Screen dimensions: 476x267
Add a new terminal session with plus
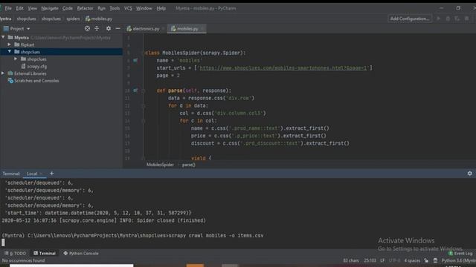(x=51, y=174)
